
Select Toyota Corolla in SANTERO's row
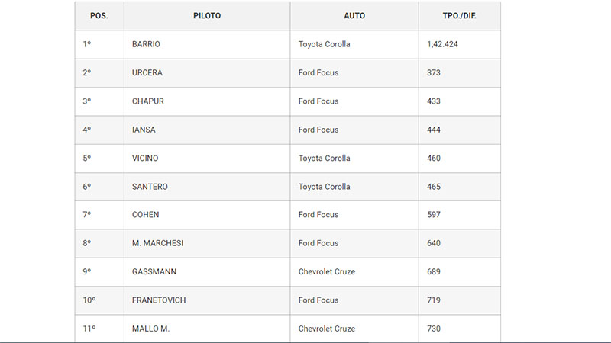325,187
